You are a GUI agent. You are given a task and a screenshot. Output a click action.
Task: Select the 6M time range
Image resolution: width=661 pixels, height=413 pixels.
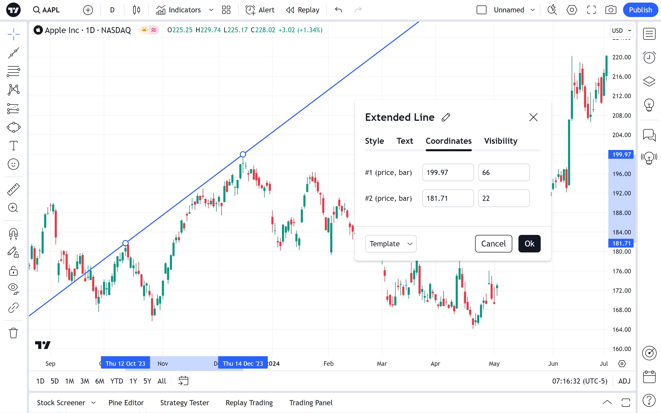point(99,381)
